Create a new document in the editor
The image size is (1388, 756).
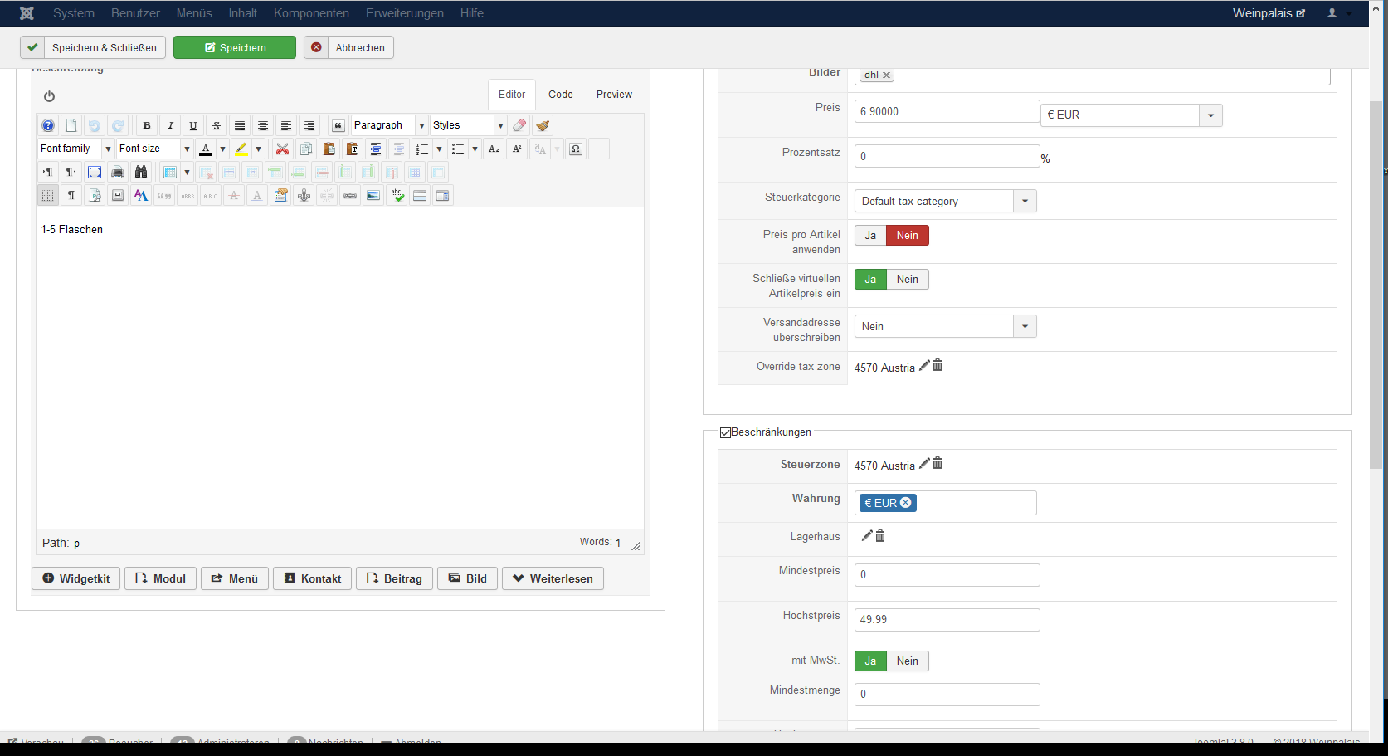click(x=71, y=125)
